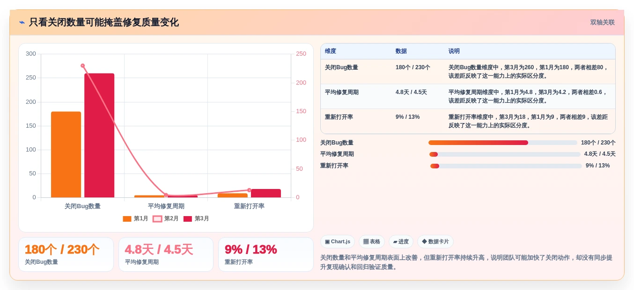
Task: Open the 9% / 13% data card
Action: pyautogui.click(x=266, y=254)
